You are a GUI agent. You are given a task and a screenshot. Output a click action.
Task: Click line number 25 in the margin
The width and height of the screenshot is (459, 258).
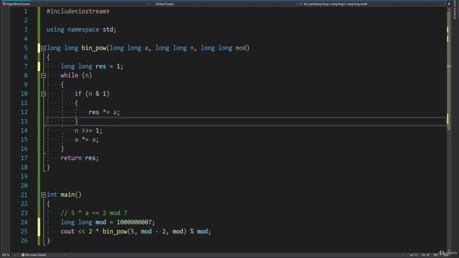[x=24, y=231]
